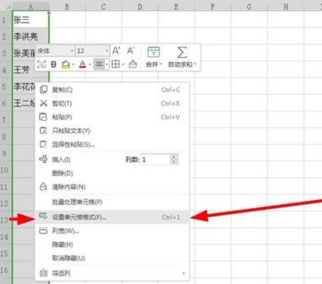322x284 pixels.
Task: Choose 插入(I) menu entry
Action: [x=61, y=160]
